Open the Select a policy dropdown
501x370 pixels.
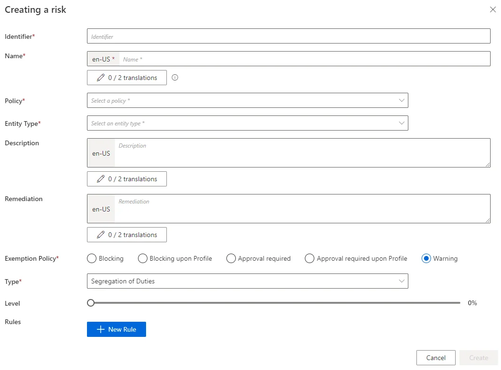(x=248, y=100)
